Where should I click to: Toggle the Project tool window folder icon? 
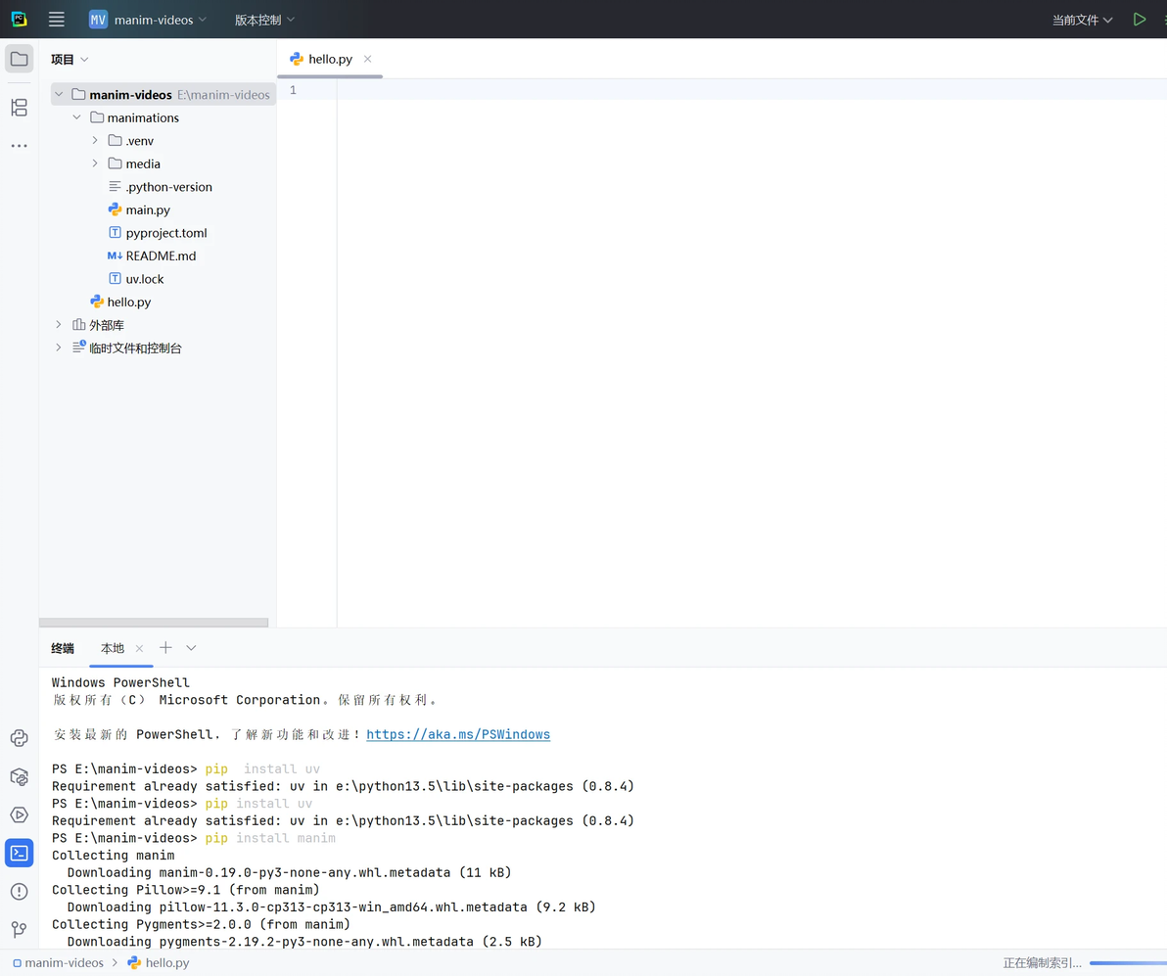20,59
